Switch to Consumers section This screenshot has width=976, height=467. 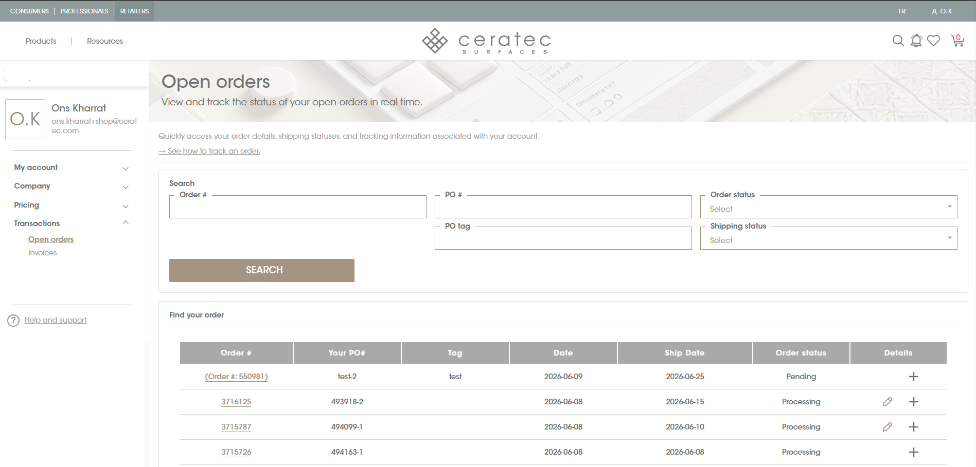point(29,11)
